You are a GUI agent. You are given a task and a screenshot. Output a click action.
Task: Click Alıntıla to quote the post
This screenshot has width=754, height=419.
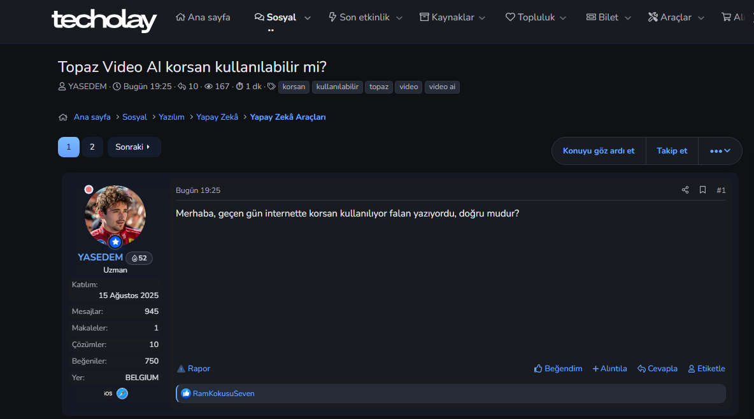point(609,369)
